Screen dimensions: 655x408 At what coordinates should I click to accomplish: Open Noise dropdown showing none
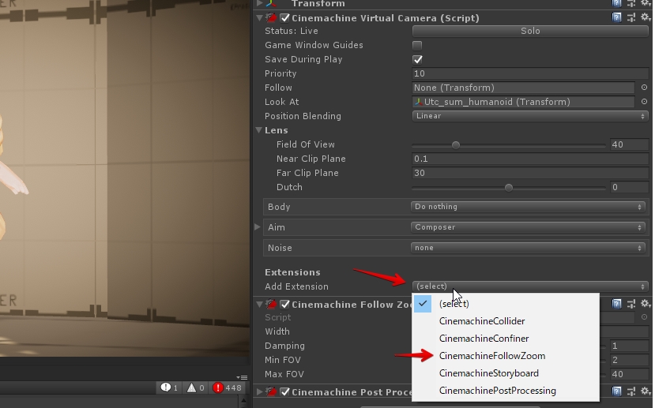click(x=528, y=248)
